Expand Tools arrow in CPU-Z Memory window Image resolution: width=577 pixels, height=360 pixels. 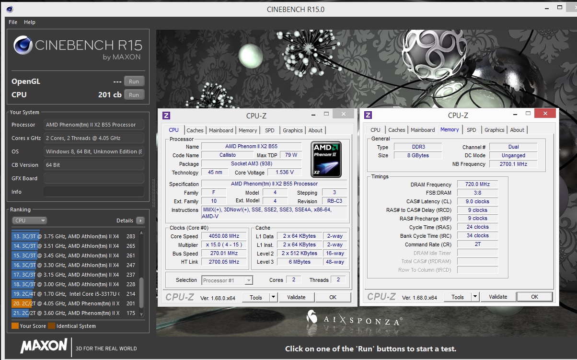tap(475, 297)
